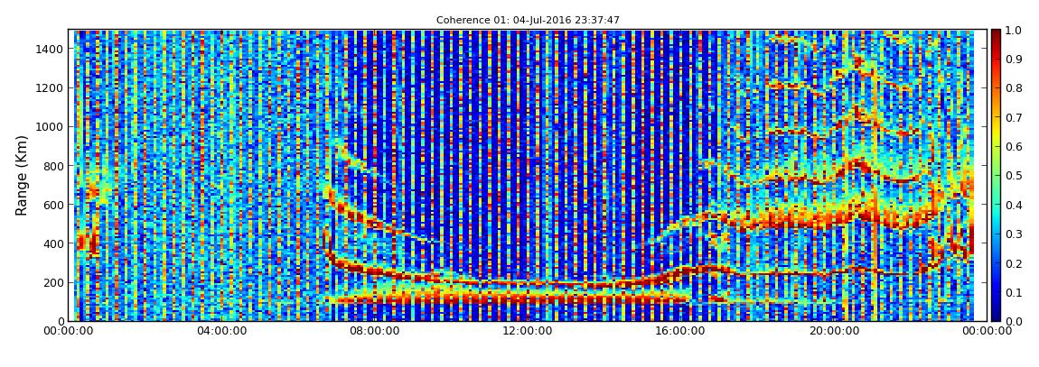The height and width of the screenshot is (367, 1039).
Task: Click the plot title 'Coherence 01: 04-Jul-2016 23:37:47'
Action: (x=529, y=21)
